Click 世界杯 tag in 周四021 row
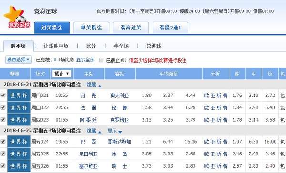This screenshot has height=173, width=286. tap(19, 96)
